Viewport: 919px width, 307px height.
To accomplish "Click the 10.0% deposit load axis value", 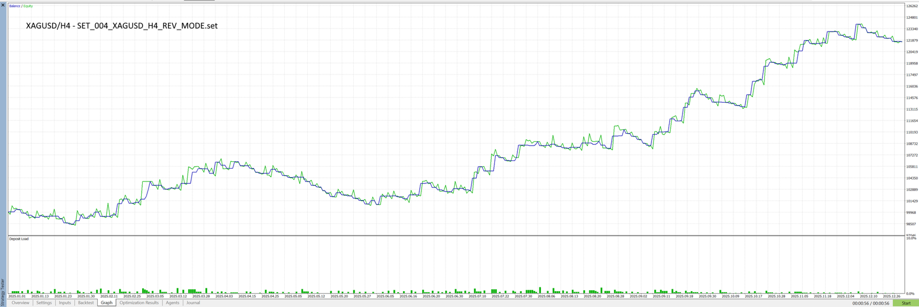I will click(x=911, y=238).
